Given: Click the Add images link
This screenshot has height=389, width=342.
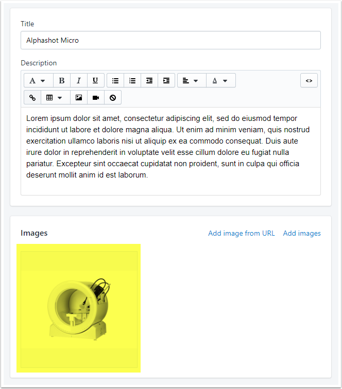Looking at the screenshot, I should tap(302, 233).
